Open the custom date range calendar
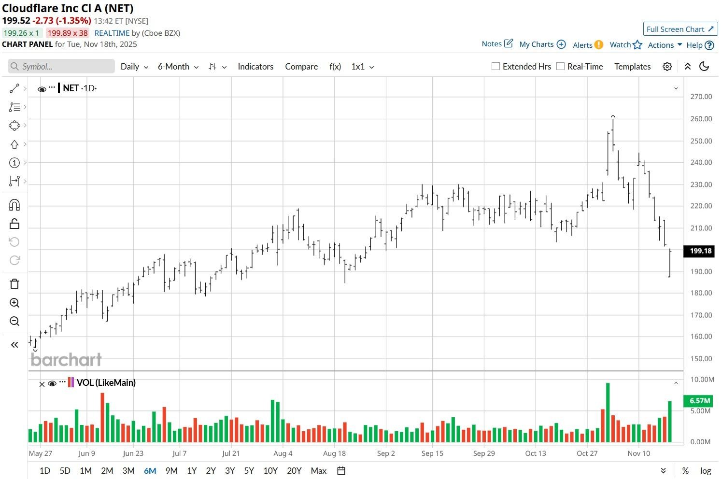The width and height of the screenshot is (722, 480). [341, 471]
